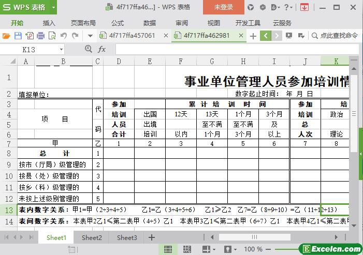Image resolution: width=363 pixels, height=255 pixels.
Task: Redo the last action
Action: click(x=75, y=36)
